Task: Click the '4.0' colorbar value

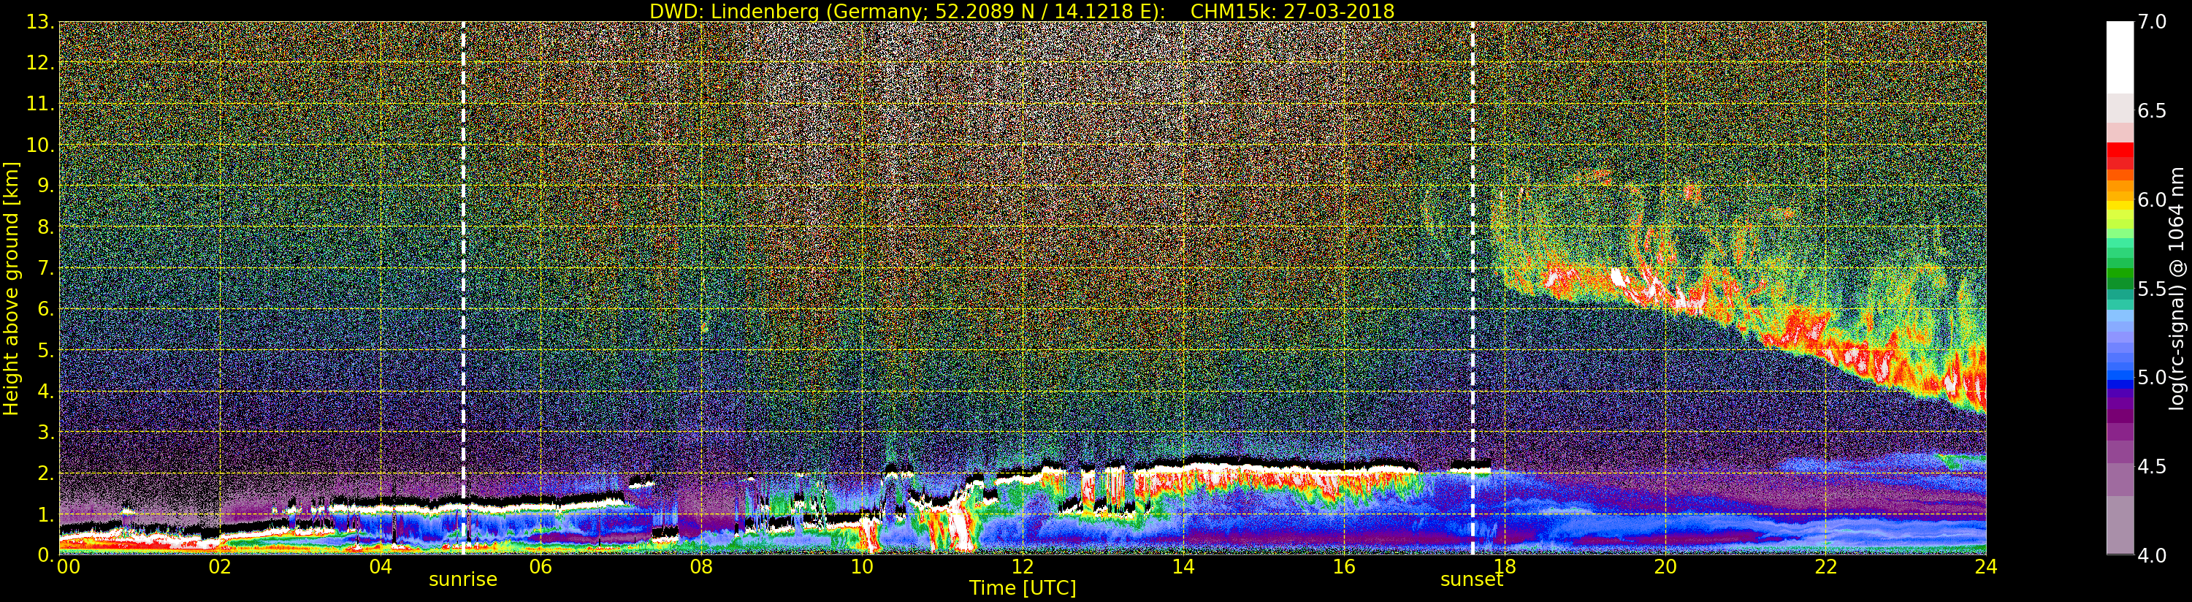Action: [2152, 555]
